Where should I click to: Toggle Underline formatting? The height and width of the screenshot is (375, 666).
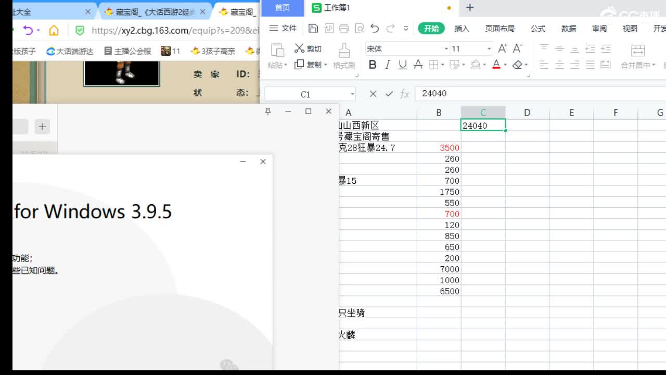402,65
